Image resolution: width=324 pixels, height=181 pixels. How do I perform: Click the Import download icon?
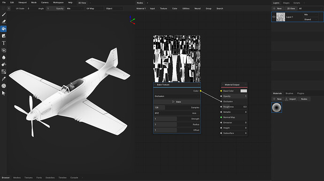[x=286, y=99]
